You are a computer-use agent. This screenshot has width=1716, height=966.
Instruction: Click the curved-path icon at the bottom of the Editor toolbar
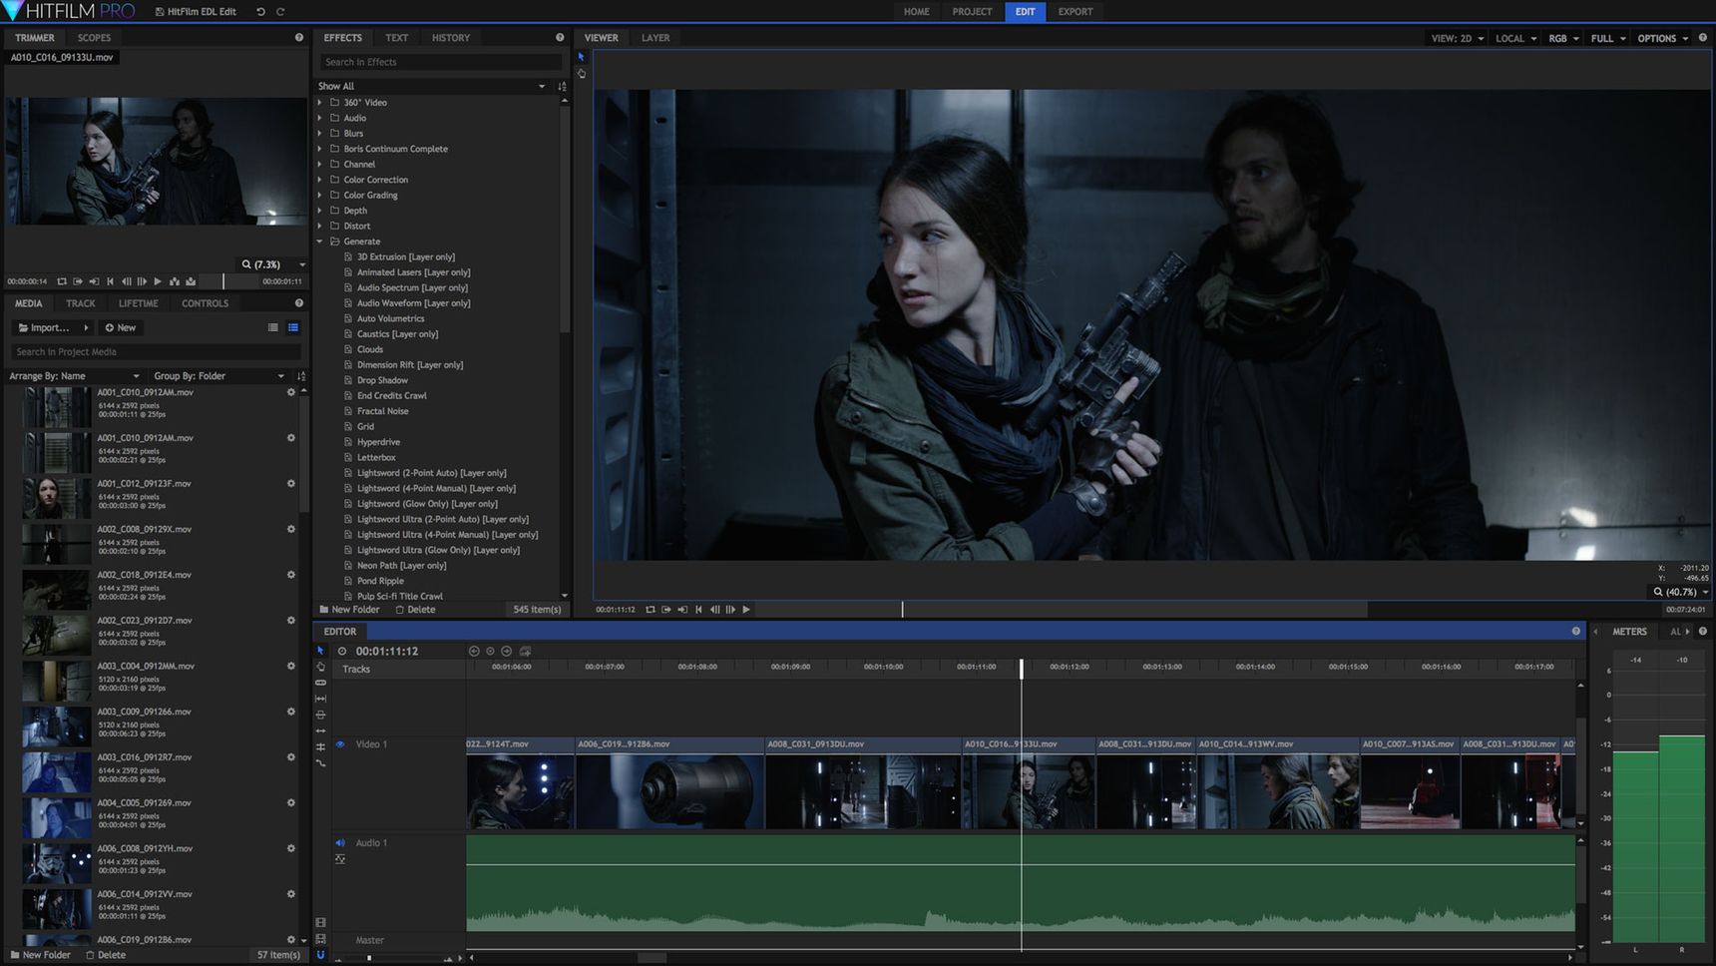(x=320, y=762)
